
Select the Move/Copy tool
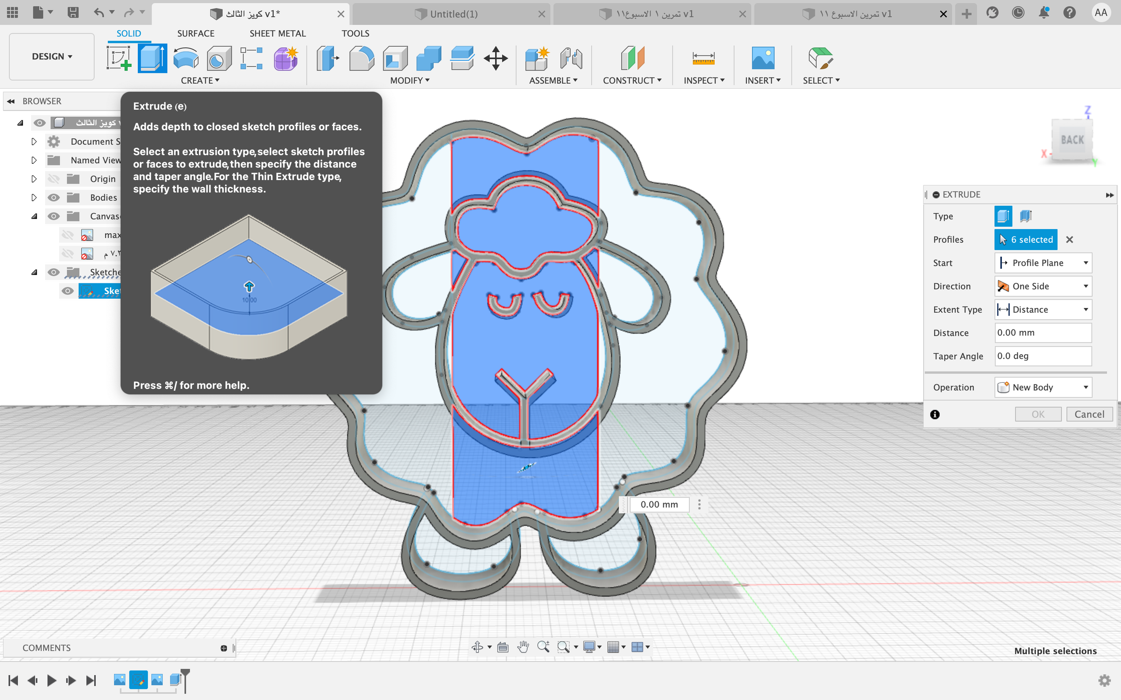point(496,59)
